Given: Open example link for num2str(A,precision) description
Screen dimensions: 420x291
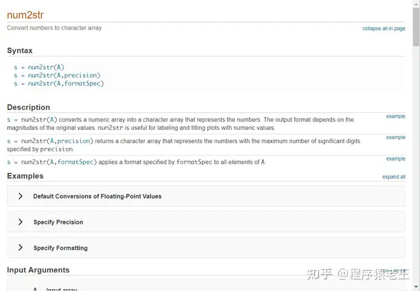Looking at the screenshot, I should pyautogui.click(x=395, y=137).
